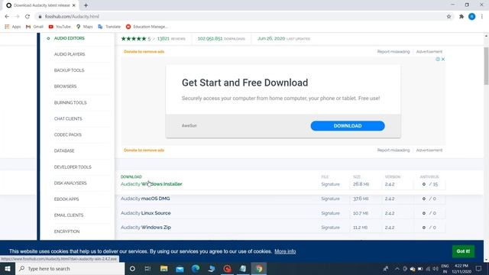The height and width of the screenshot is (275, 489).
Task: Open Mail app from taskbar
Action: click(180, 269)
